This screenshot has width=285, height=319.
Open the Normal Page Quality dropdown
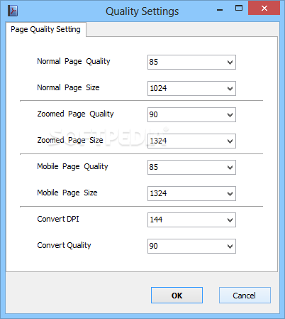pos(191,63)
